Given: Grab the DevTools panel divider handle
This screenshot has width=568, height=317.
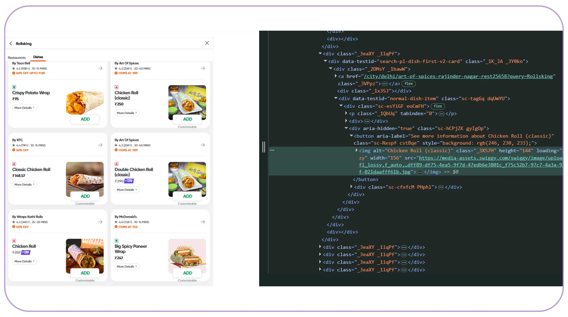Looking at the screenshot, I should coord(264,147).
